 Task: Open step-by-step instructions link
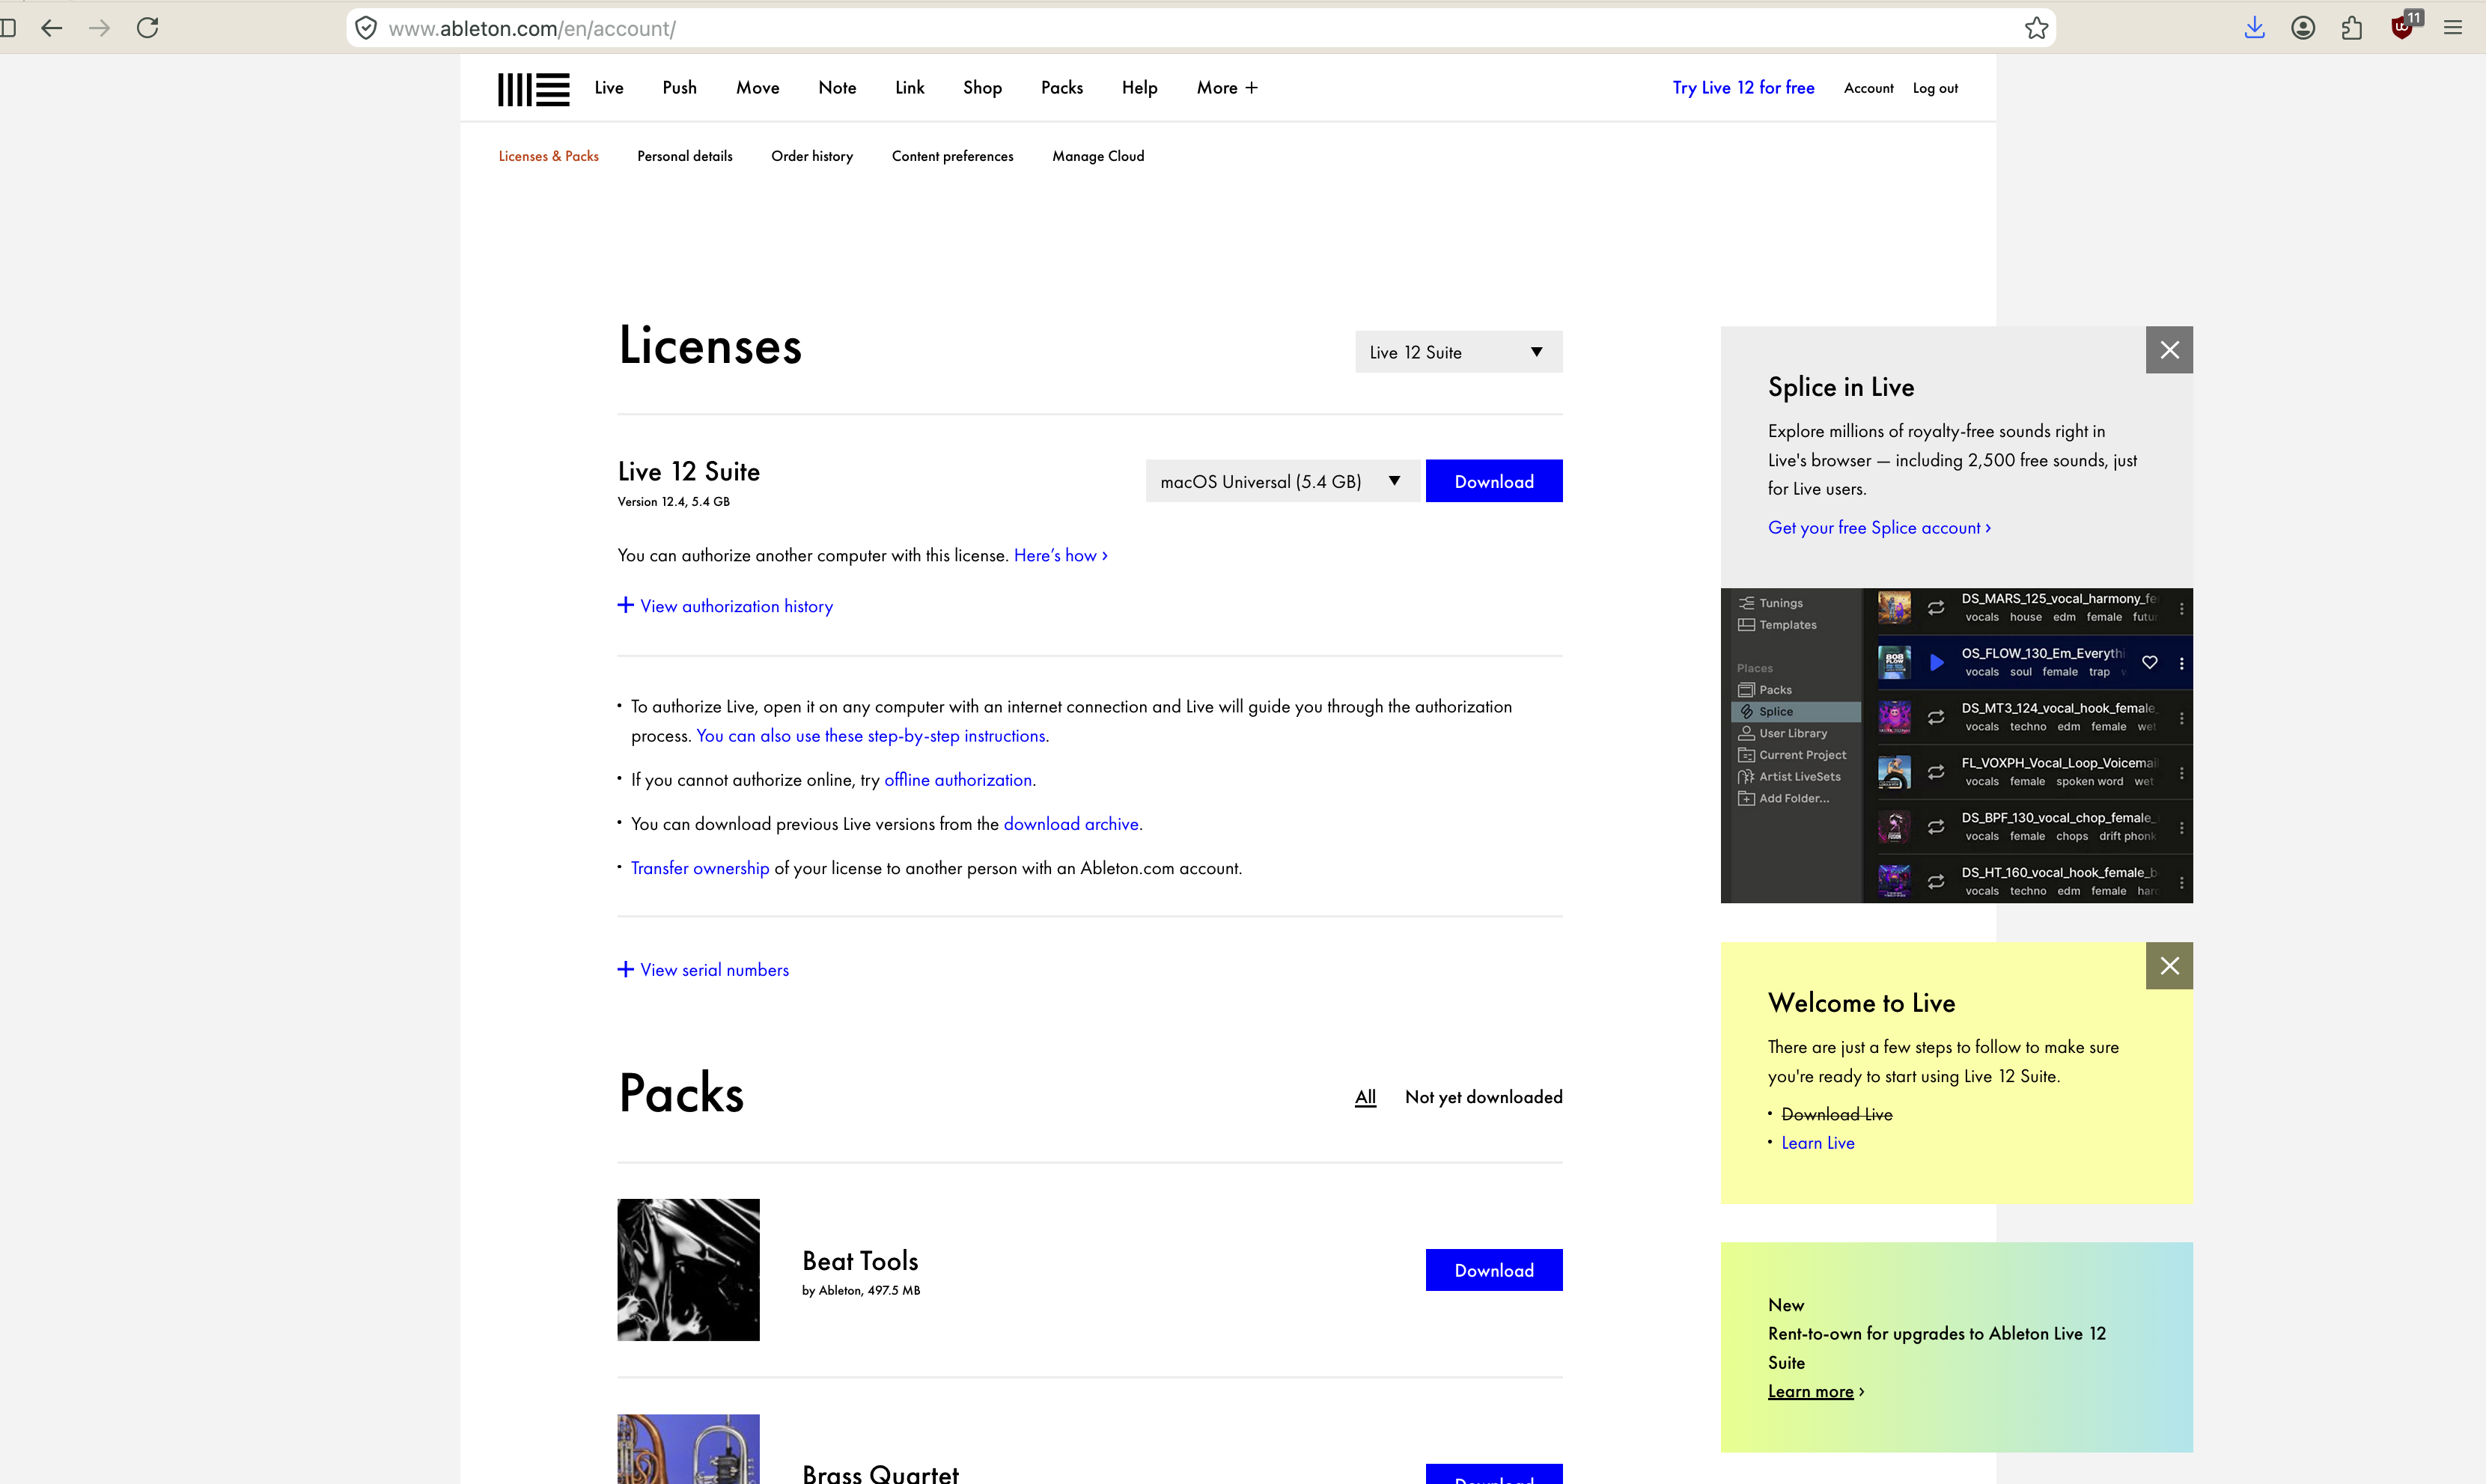[872, 736]
